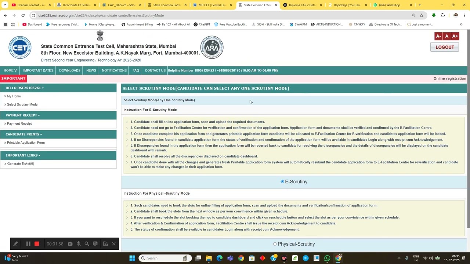Open Generate Ticket(0) link
The image size is (470, 264).
point(21,164)
